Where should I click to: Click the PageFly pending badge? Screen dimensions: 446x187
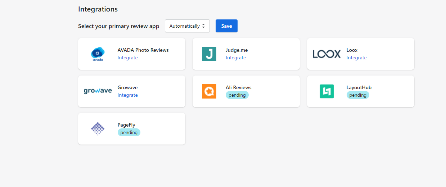[129, 132]
